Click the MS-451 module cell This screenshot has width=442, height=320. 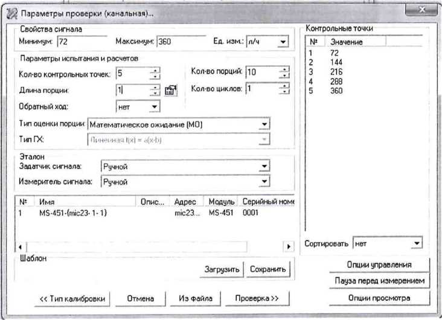[221, 213]
